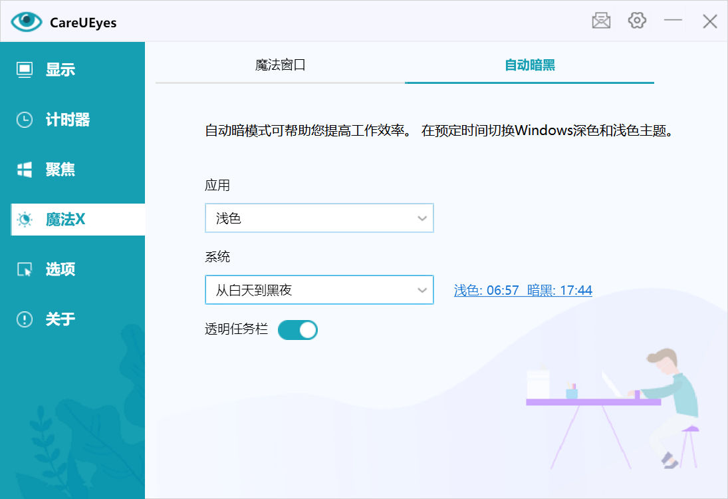
Task: Open the 应用 dropdown showing 浅色
Action: pos(319,218)
